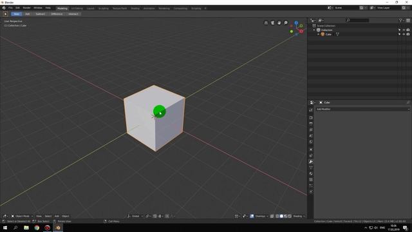This screenshot has width=412, height=232.
Task: Open the Render properties tab
Action: (311, 117)
